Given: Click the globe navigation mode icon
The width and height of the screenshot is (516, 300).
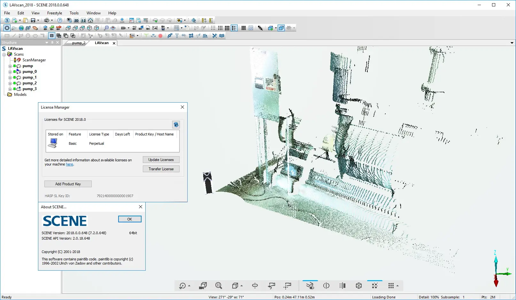Looking at the screenshot, I should pyautogui.click(x=21, y=28).
